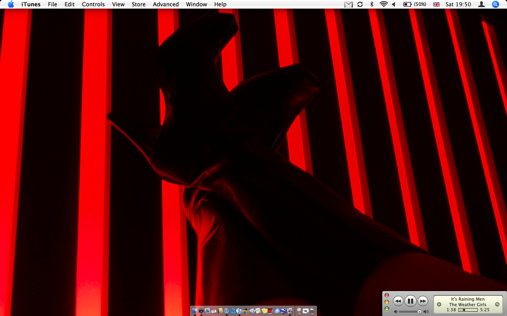
Task: Open iChat blue bubble icon in Dock
Action: click(277, 311)
